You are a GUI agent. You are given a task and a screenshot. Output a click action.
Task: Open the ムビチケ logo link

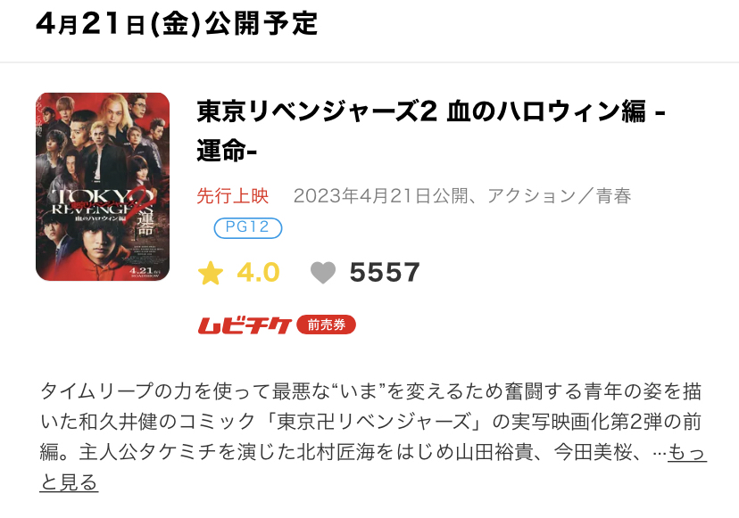pyautogui.click(x=245, y=325)
